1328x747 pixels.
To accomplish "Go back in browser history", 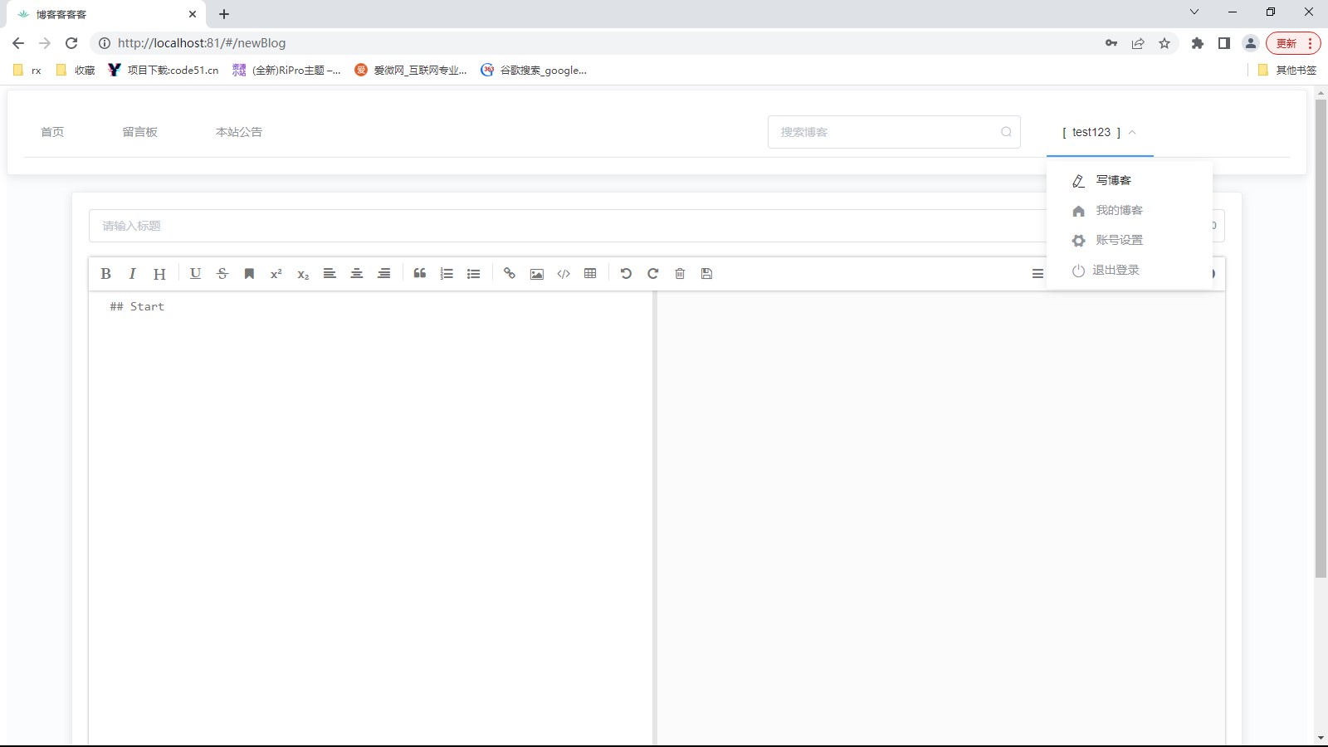I will [x=18, y=43].
